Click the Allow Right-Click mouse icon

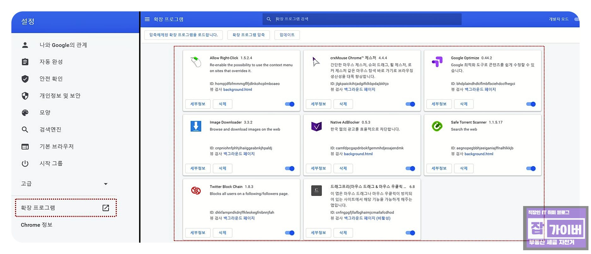click(x=196, y=62)
